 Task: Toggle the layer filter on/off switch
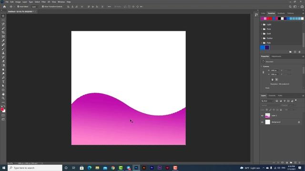296,101
